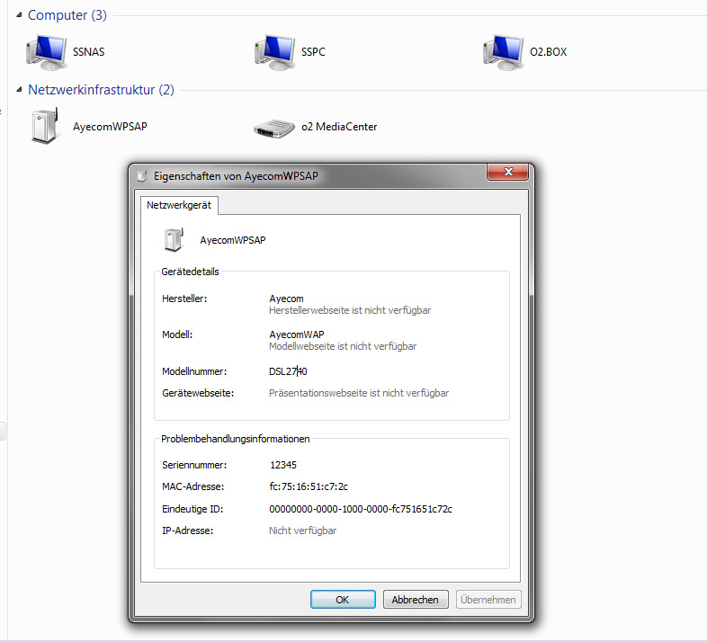This screenshot has height=642, width=707.
Task: Click the MAC address fc:75:16:51:c7:2c
Action: (309, 486)
